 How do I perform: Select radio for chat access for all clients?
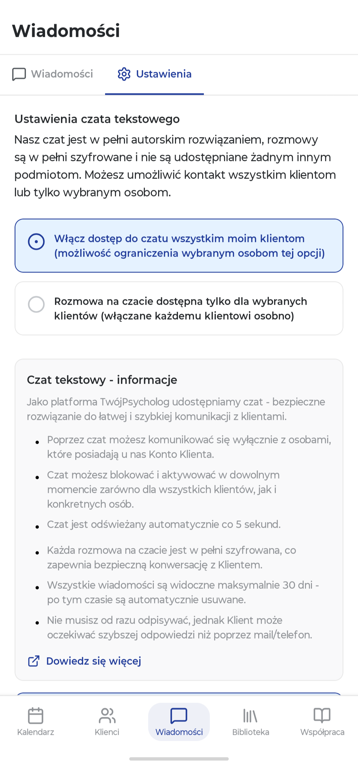point(36,242)
